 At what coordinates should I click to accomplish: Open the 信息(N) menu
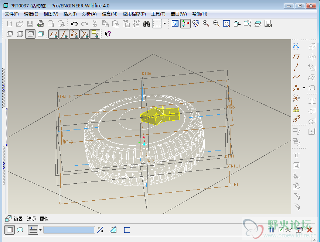(110, 14)
